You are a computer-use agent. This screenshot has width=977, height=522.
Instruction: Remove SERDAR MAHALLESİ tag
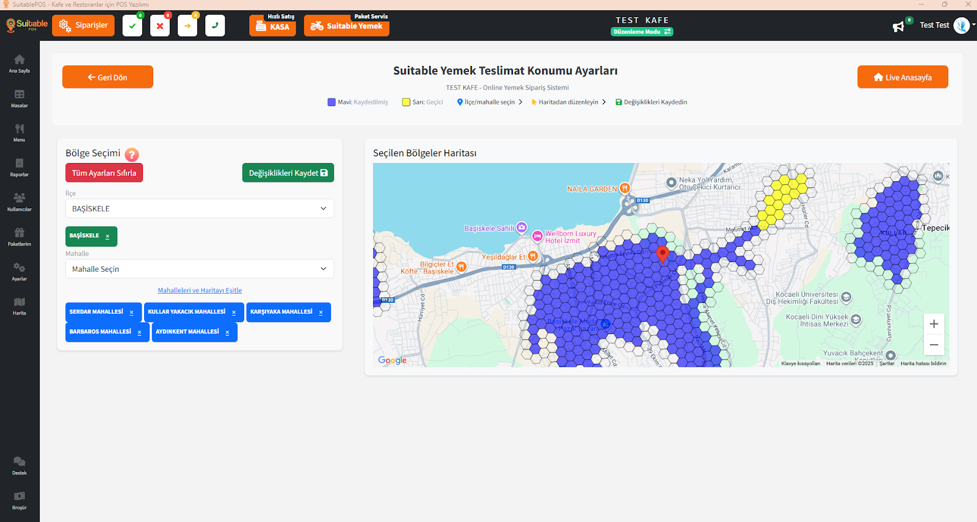[131, 313]
